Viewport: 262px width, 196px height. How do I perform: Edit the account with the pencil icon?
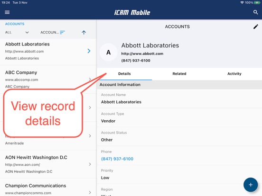pos(256,27)
